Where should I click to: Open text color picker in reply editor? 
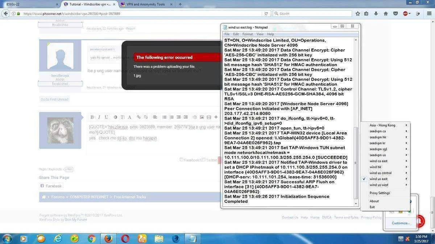[115, 117]
